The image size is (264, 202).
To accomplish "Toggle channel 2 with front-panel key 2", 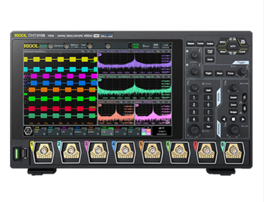I will coord(194,105).
